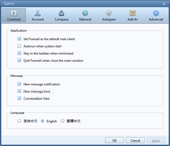Confirm settings with the OK button
170x146 pixels.
114,140
